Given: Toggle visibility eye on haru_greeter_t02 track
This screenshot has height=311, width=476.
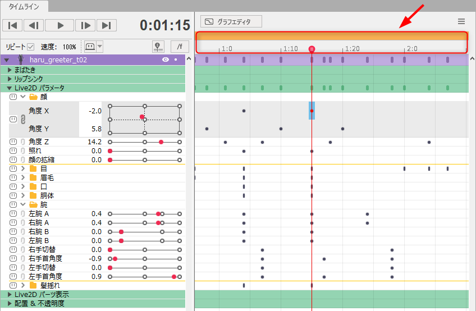Looking at the screenshot, I should [166, 60].
